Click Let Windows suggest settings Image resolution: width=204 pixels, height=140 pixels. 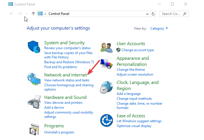click(x=139, y=121)
